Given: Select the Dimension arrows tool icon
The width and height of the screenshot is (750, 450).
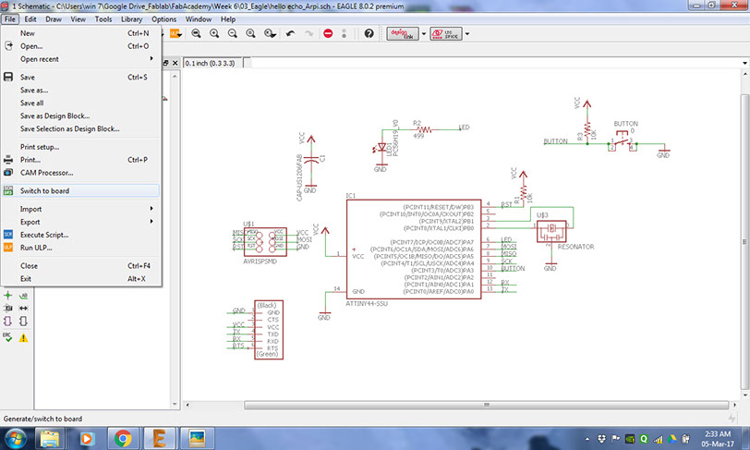Looking at the screenshot, I should (x=23, y=309).
